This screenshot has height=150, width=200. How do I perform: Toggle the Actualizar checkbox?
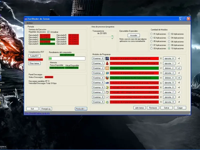(48, 32)
